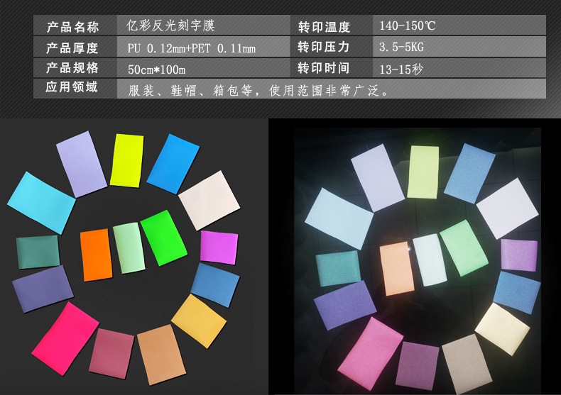The width and height of the screenshot is (561, 395).
Task: Pick the steel blue swatch in daylight photo
Action: pos(215,285)
